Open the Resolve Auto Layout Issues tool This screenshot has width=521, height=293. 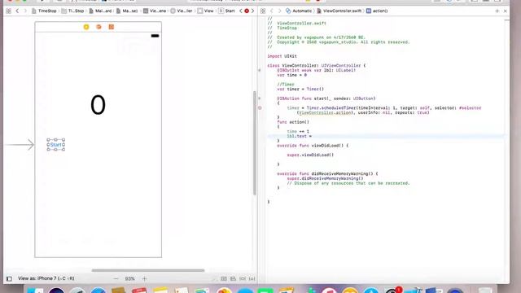point(252,278)
